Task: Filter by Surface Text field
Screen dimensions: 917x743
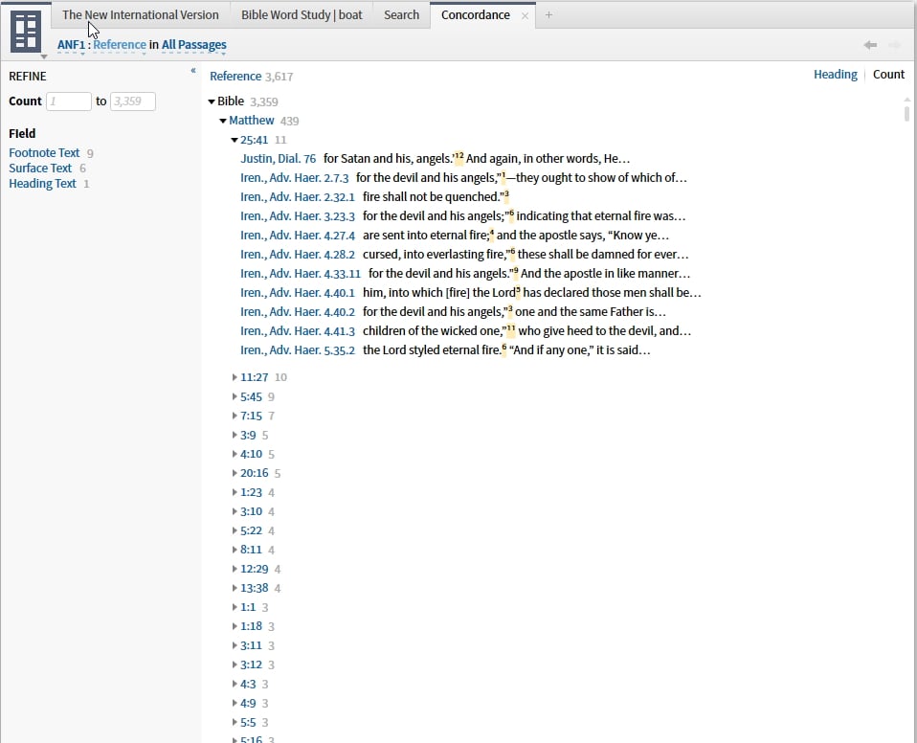Action: pos(40,168)
